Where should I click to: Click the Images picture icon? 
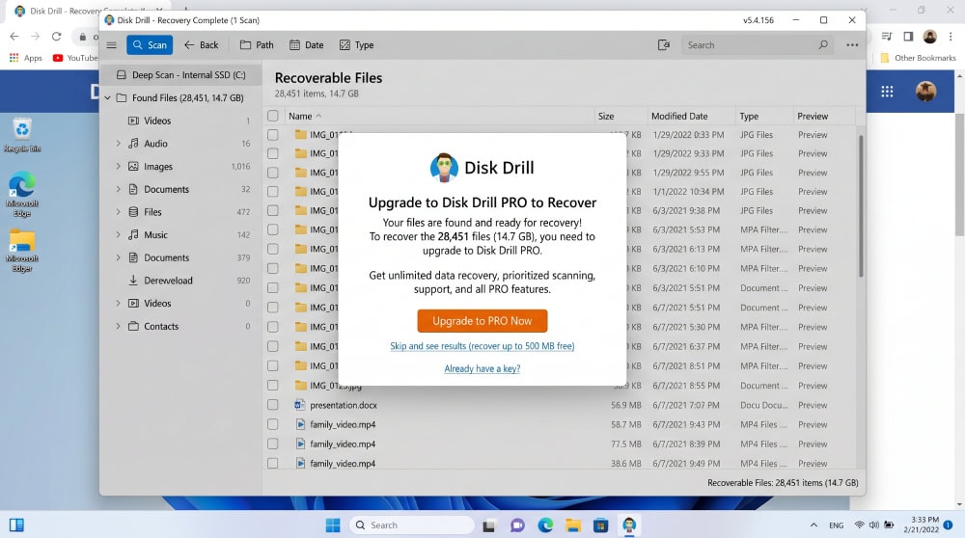133,166
